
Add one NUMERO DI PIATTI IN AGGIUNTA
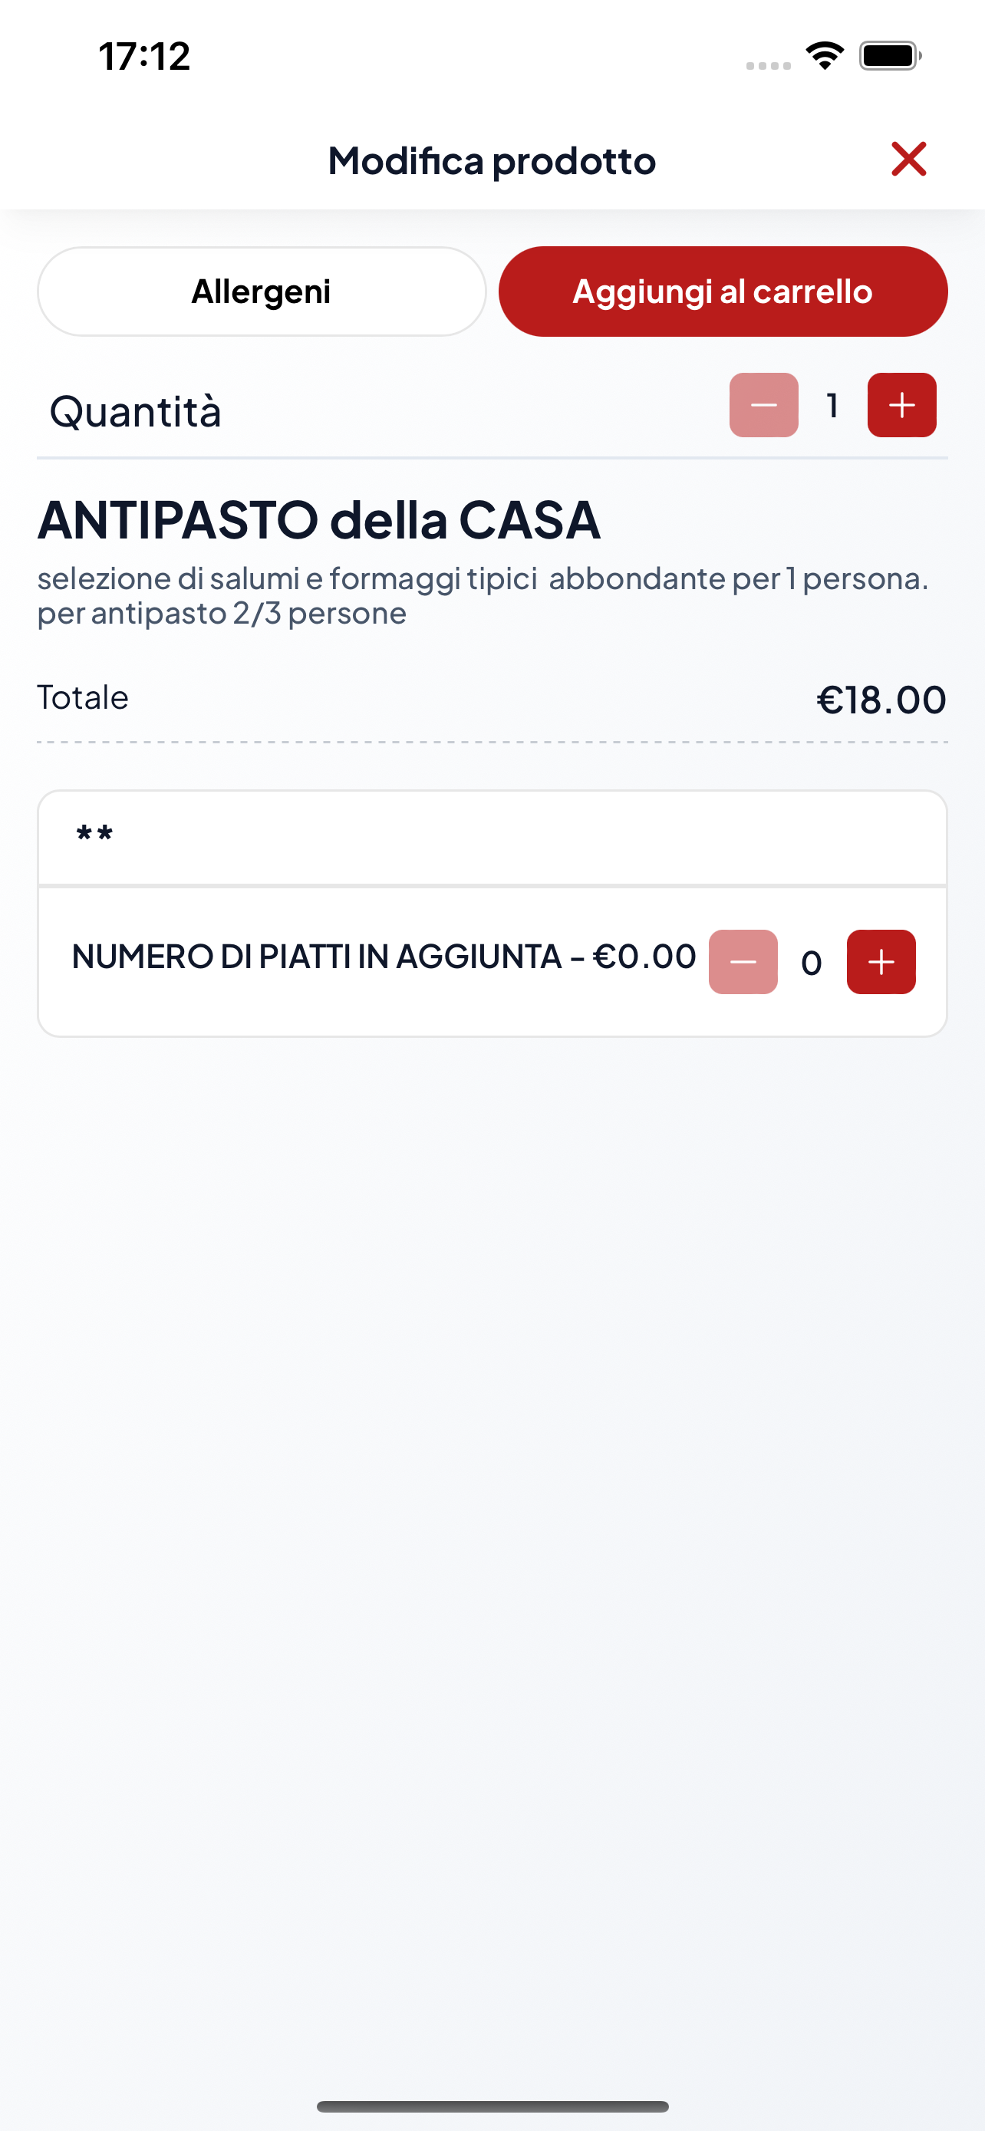point(881,961)
